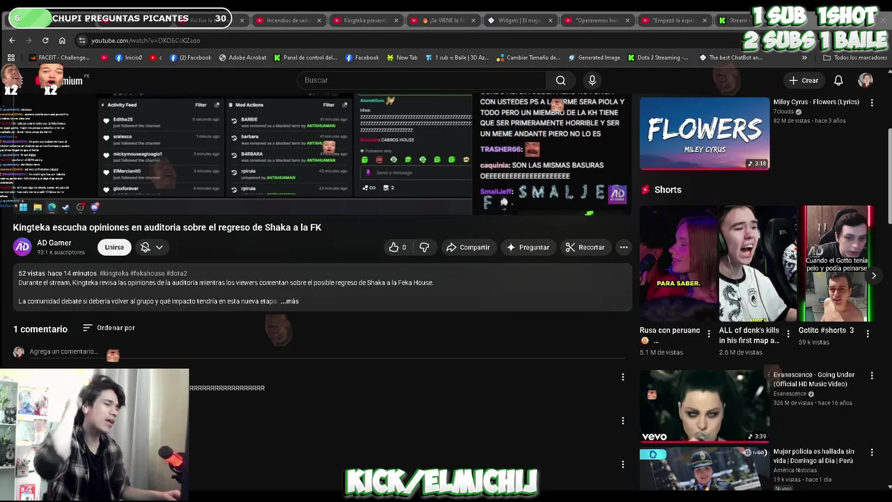The width and height of the screenshot is (892, 502).
Task: Switch to "Empezó la espec... tab
Action: click(674, 20)
